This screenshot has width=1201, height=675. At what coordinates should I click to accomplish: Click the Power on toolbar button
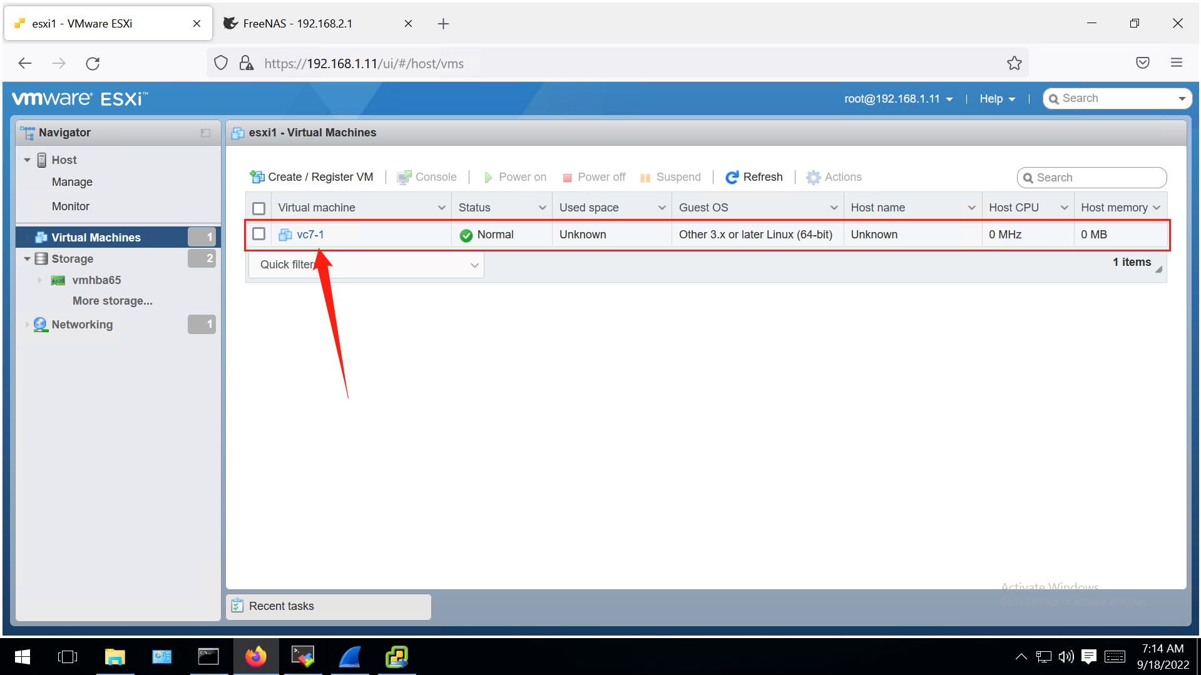(515, 177)
